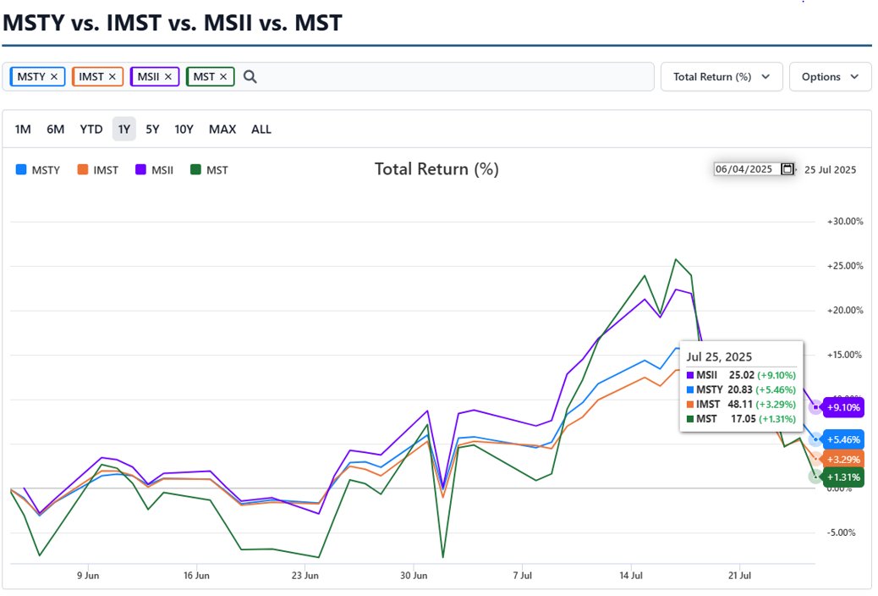
Task: Click the search magnifier icon
Action: click(250, 77)
